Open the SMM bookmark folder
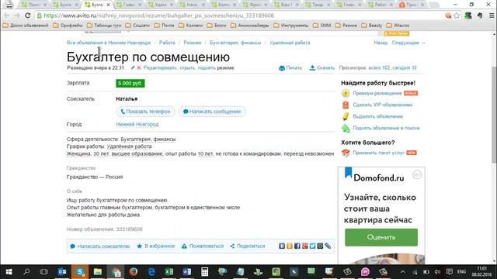The height and width of the screenshot is (279, 497). tap(322, 26)
